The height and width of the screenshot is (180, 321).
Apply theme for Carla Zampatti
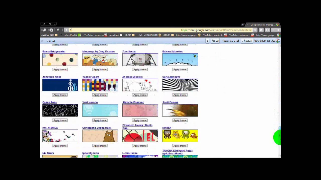coord(180,95)
